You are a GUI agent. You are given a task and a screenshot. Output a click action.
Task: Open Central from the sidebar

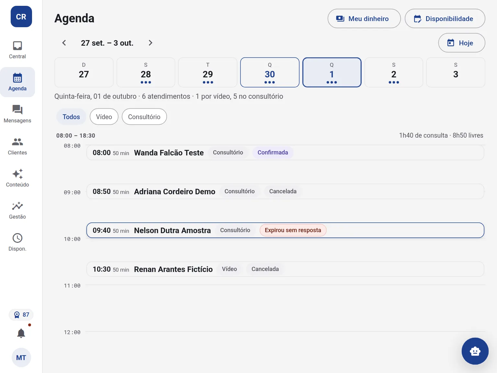point(17,50)
